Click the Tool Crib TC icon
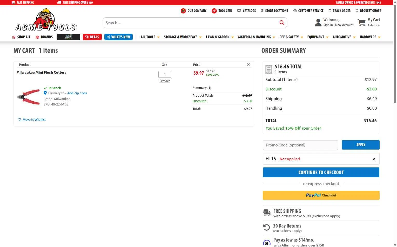This screenshot has height=247, width=397. pyautogui.click(x=214, y=11)
